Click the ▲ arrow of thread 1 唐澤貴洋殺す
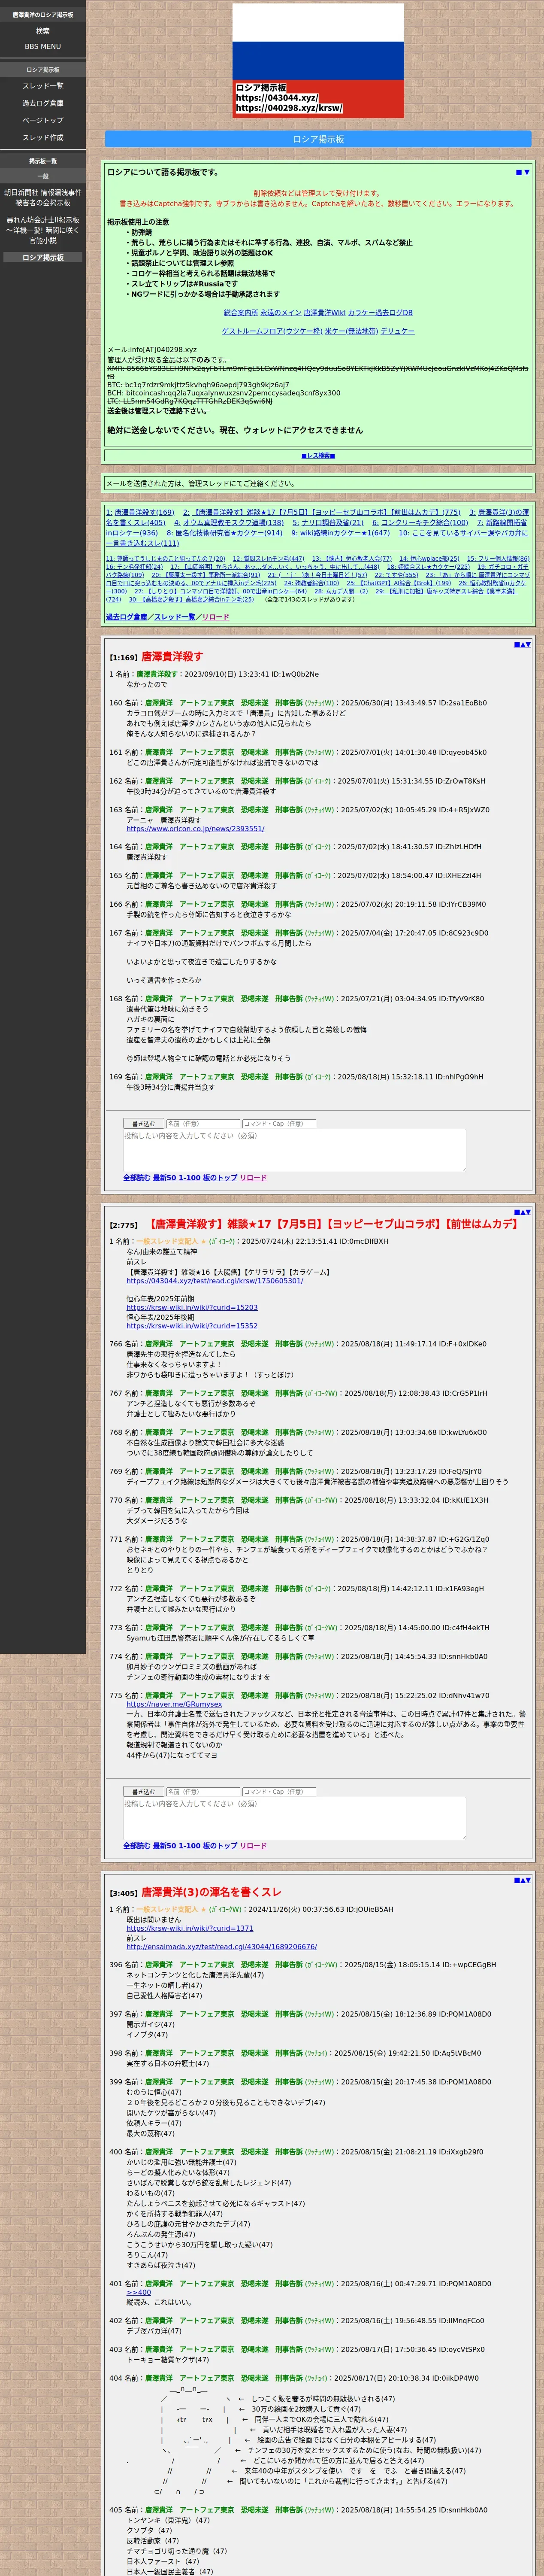This screenshot has width=544, height=2576. click(x=522, y=644)
